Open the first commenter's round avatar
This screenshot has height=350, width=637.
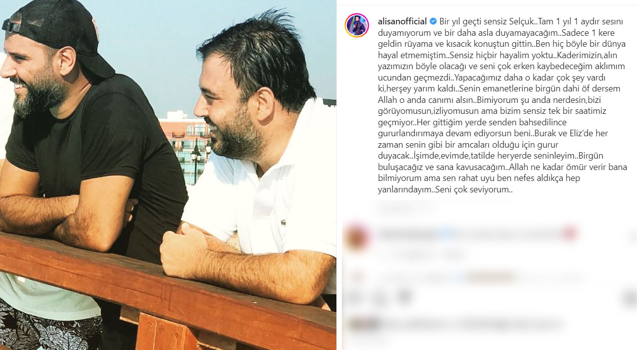coord(356,237)
